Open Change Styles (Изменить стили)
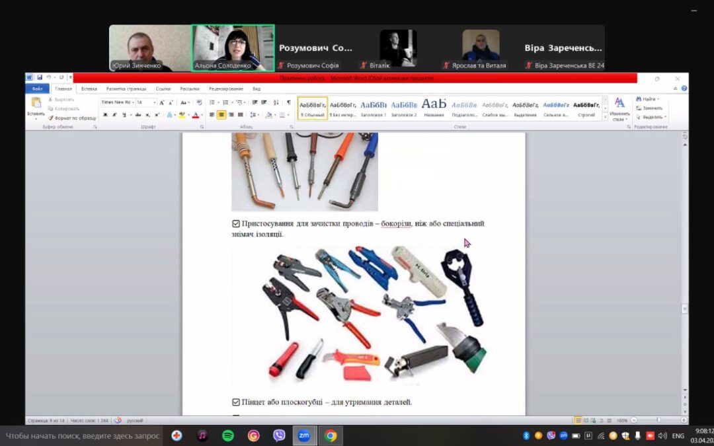Screen dimensions: 714x446 (x=619, y=108)
